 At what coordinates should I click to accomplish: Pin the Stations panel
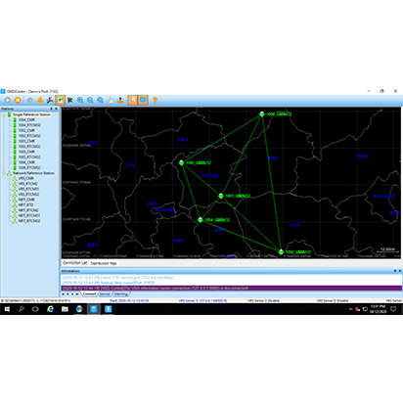[x=51, y=109]
